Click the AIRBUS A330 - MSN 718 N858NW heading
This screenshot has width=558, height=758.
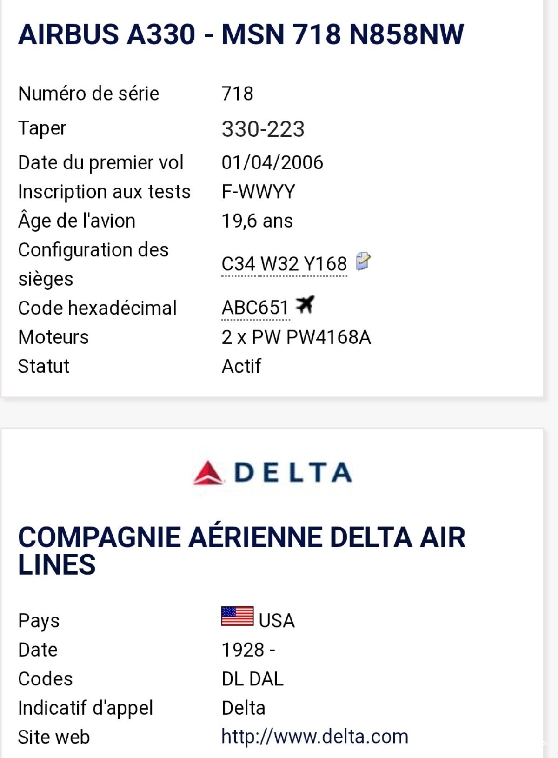point(241,34)
